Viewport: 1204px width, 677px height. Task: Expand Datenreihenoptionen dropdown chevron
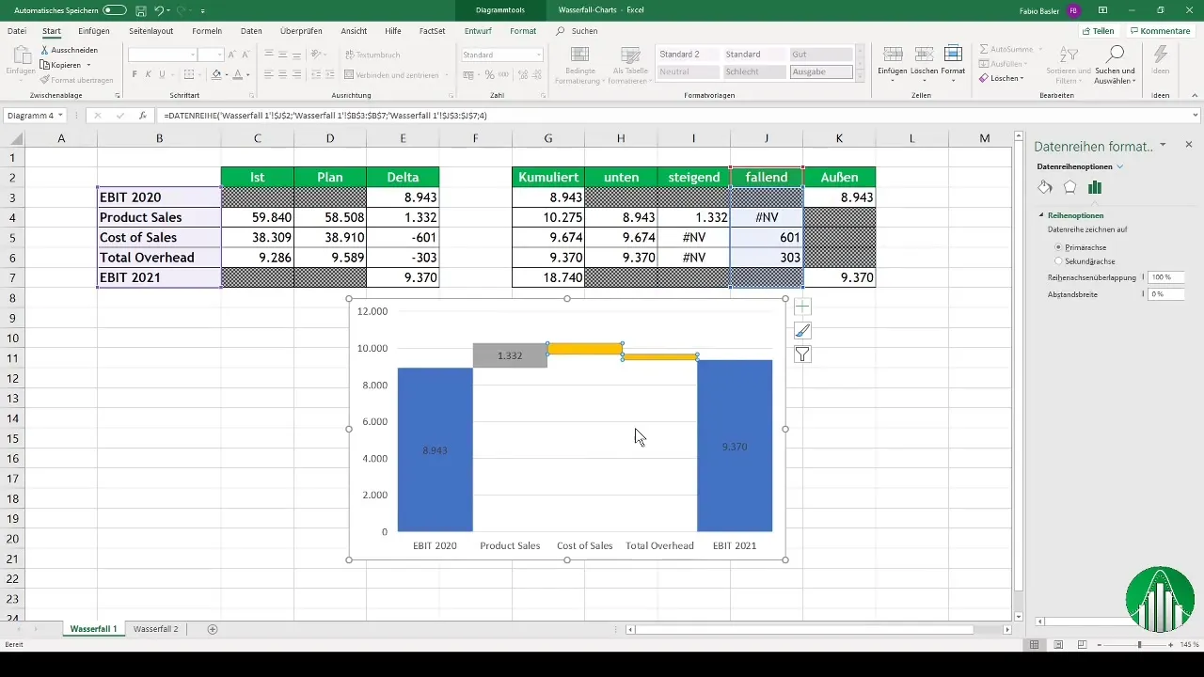click(1120, 166)
